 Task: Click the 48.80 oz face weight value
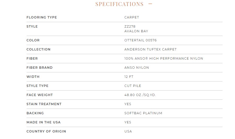coord(140,95)
